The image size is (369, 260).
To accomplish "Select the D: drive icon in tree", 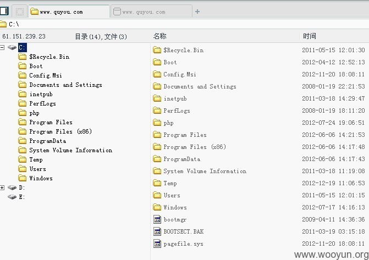I will [x=12, y=187].
